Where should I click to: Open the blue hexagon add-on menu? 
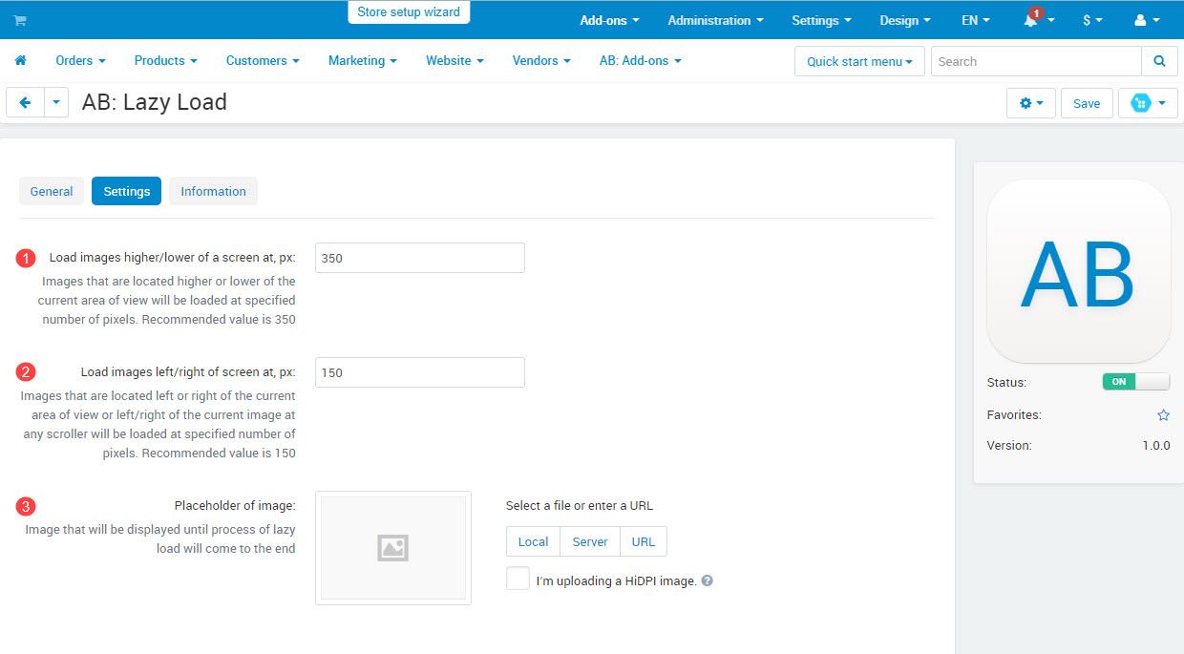[x=1148, y=103]
